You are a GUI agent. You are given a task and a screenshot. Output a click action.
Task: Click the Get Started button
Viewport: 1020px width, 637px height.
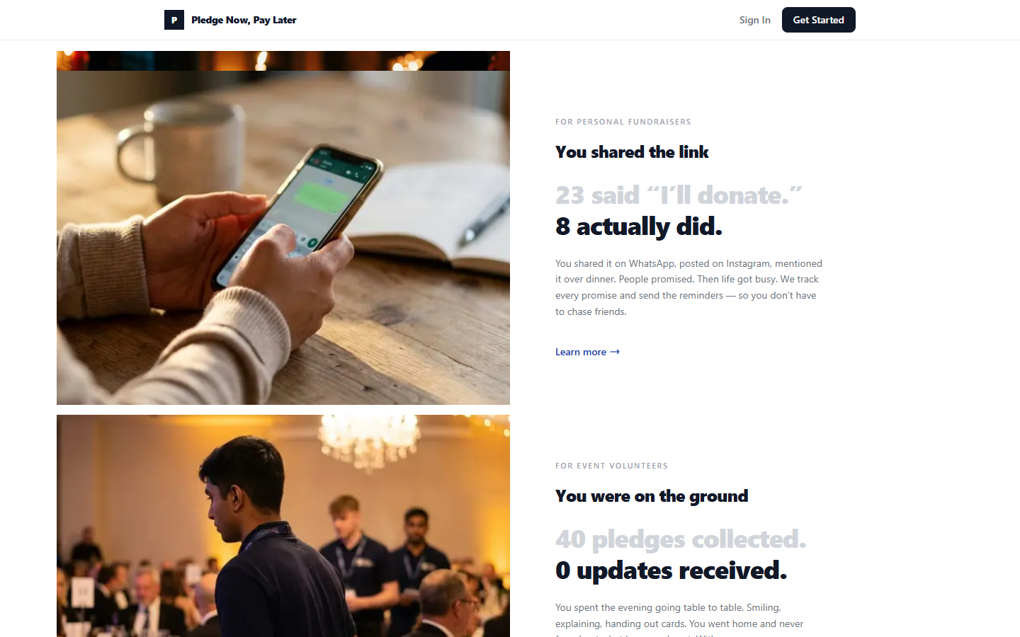[x=818, y=20]
